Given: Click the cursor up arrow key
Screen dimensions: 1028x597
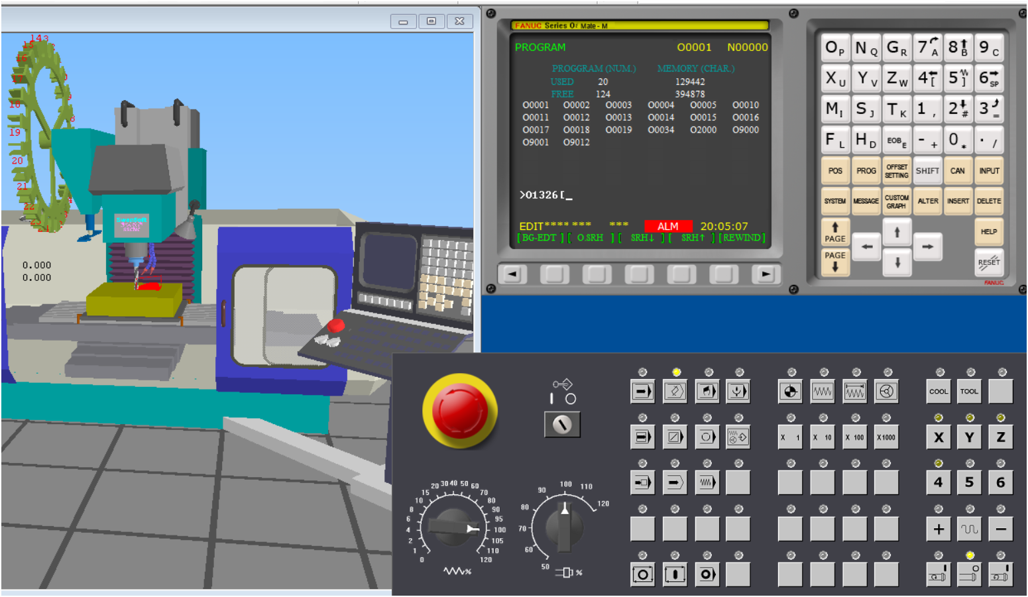Looking at the screenshot, I should (897, 232).
